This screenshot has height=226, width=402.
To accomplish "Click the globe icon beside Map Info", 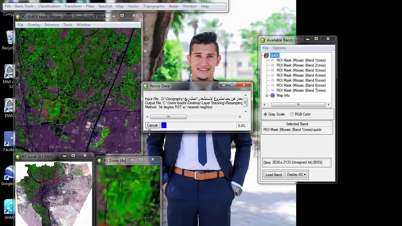I will click(x=273, y=95).
